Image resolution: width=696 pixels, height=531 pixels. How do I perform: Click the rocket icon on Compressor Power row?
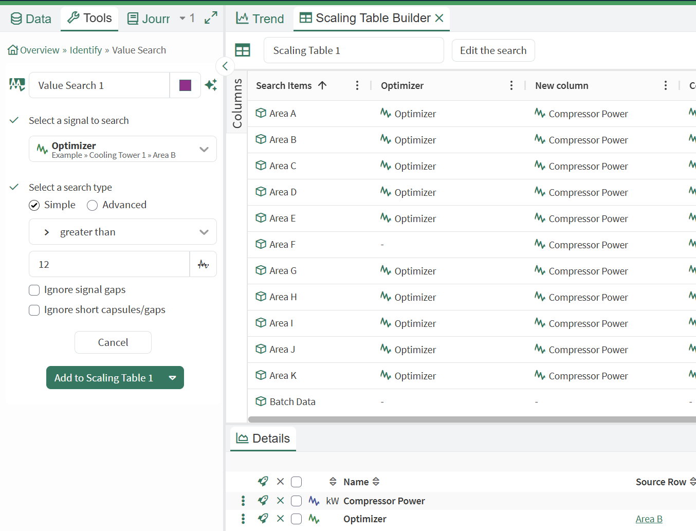(263, 500)
